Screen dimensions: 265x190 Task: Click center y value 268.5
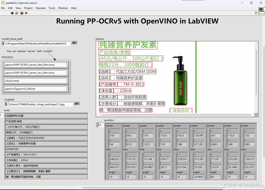point(215,144)
